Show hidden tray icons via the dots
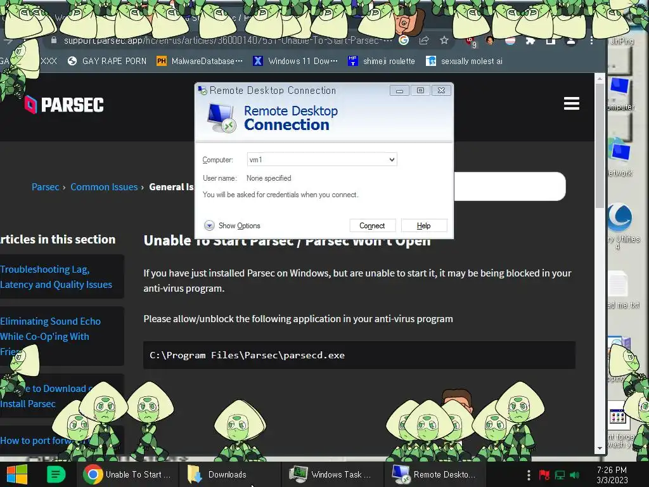Viewport: 649px width, 487px height. (529, 474)
